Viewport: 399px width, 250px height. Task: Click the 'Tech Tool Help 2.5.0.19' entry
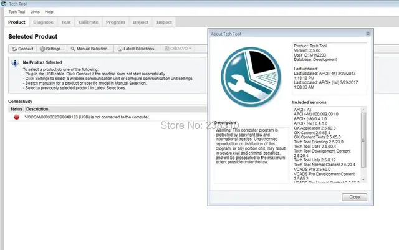[x=315, y=160]
